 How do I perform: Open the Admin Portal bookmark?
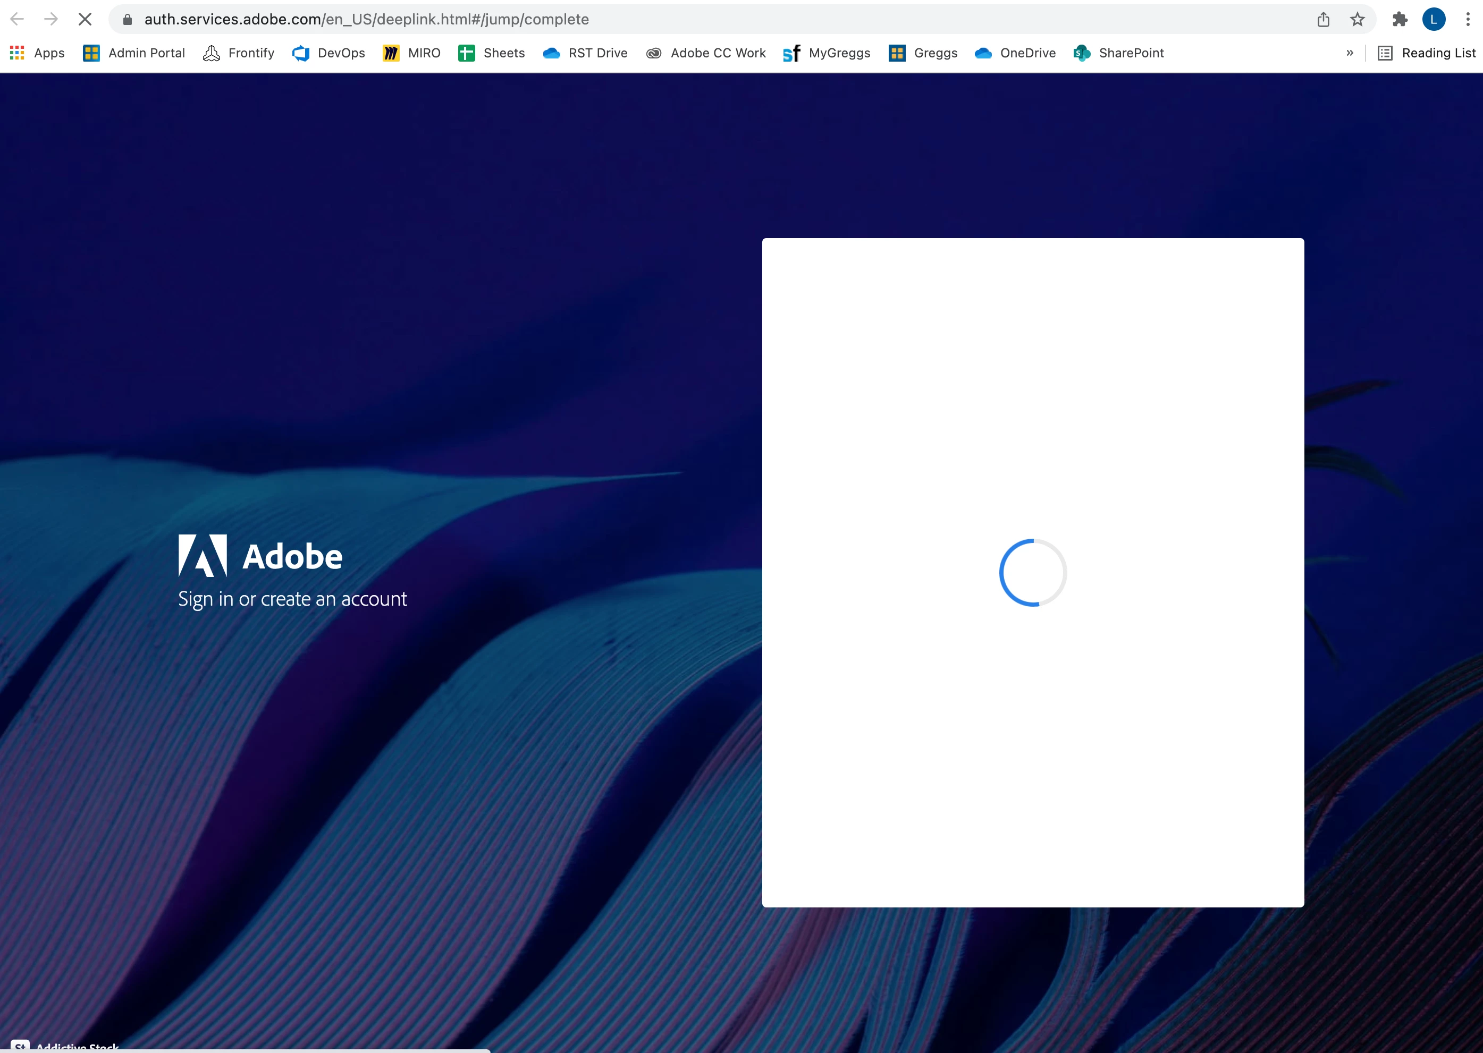pos(134,53)
